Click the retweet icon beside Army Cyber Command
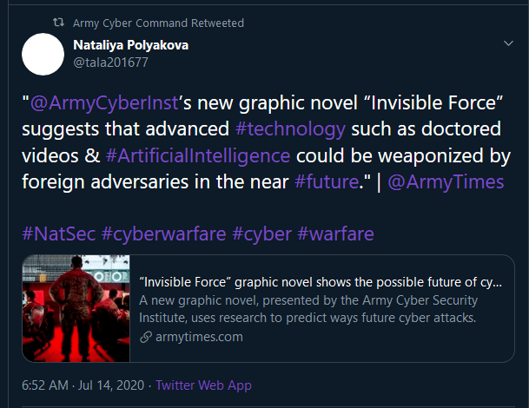The image size is (529, 408). (x=58, y=23)
